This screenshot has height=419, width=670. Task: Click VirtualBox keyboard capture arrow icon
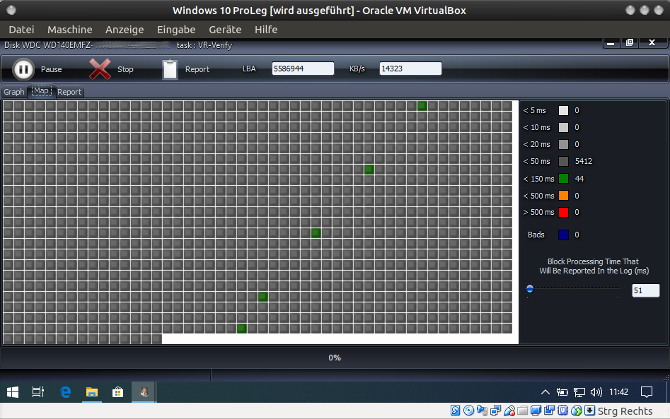coord(589,411)
